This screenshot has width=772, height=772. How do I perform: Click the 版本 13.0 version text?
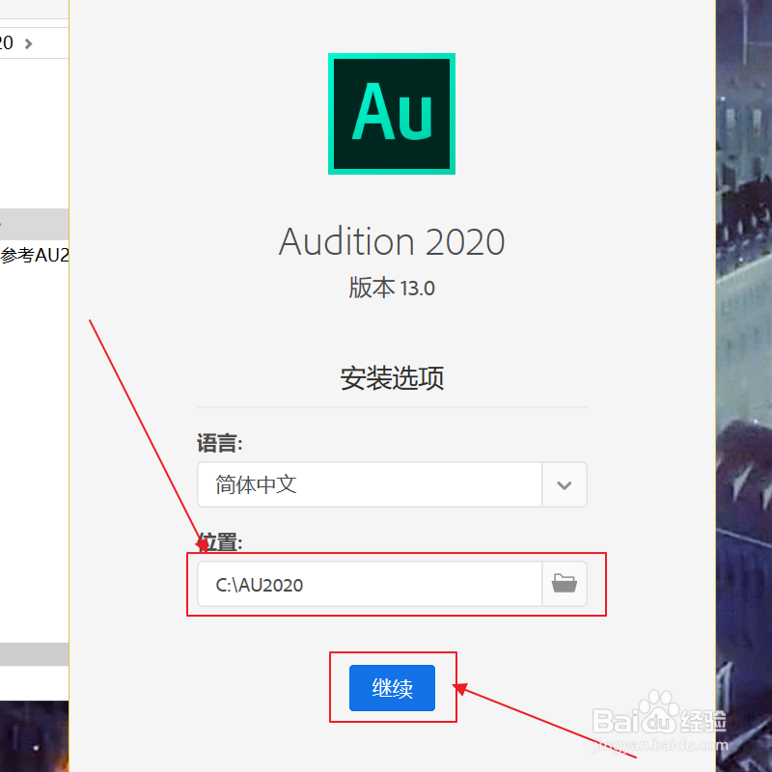[x=392, y=288]
